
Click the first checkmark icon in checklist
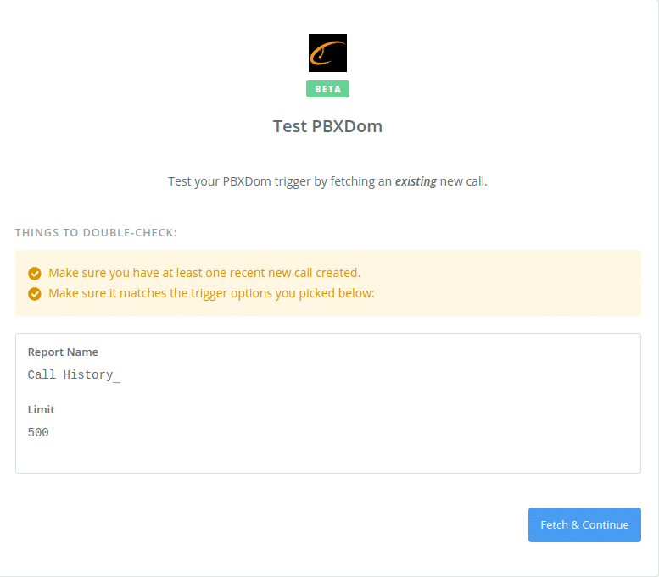(x=35, y=273)
